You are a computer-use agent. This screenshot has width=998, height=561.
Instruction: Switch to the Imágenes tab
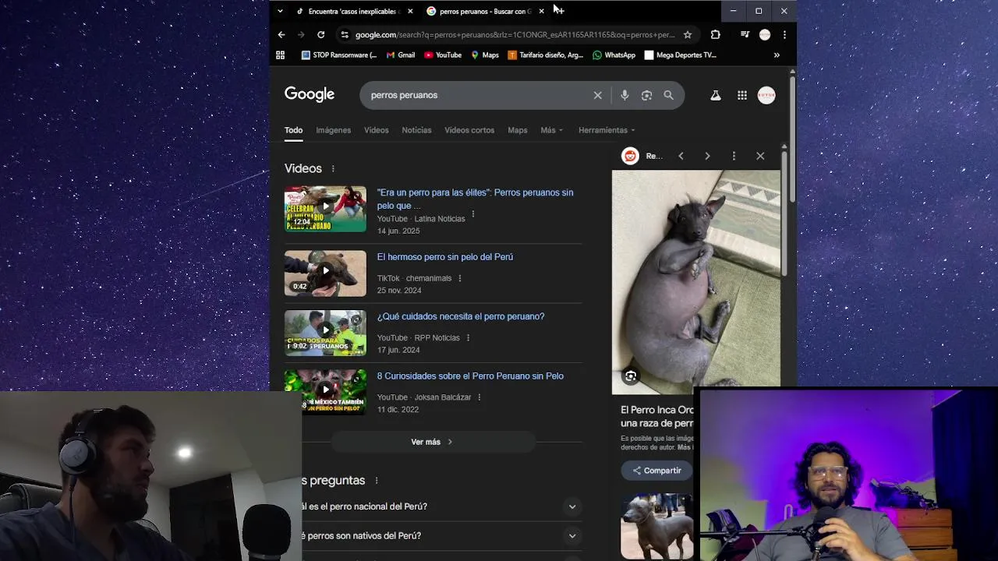pyautogui.click(x=334, y=130)
